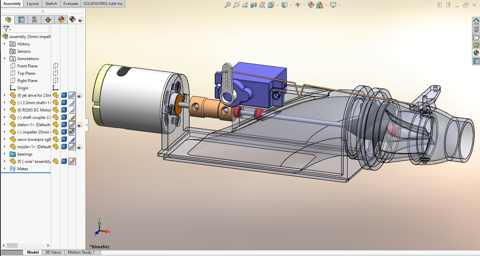Select the Front Plane in feature tree
Screen dimensions: 480x256
tap(27, 66)
